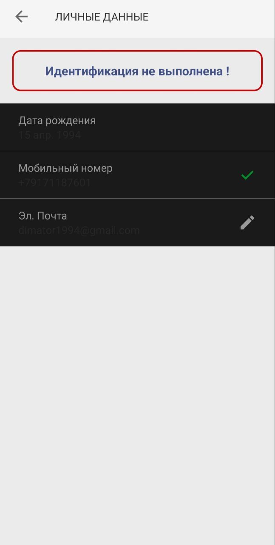Tap the green verified checkmark icon
275x545 pixels.
247,175
